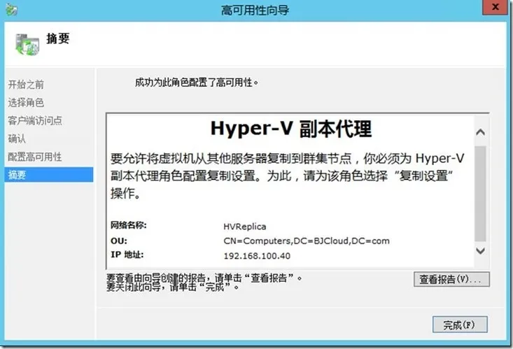Click the IP 地址: label
The image size is (513, 349).
(x=127, y=255)
